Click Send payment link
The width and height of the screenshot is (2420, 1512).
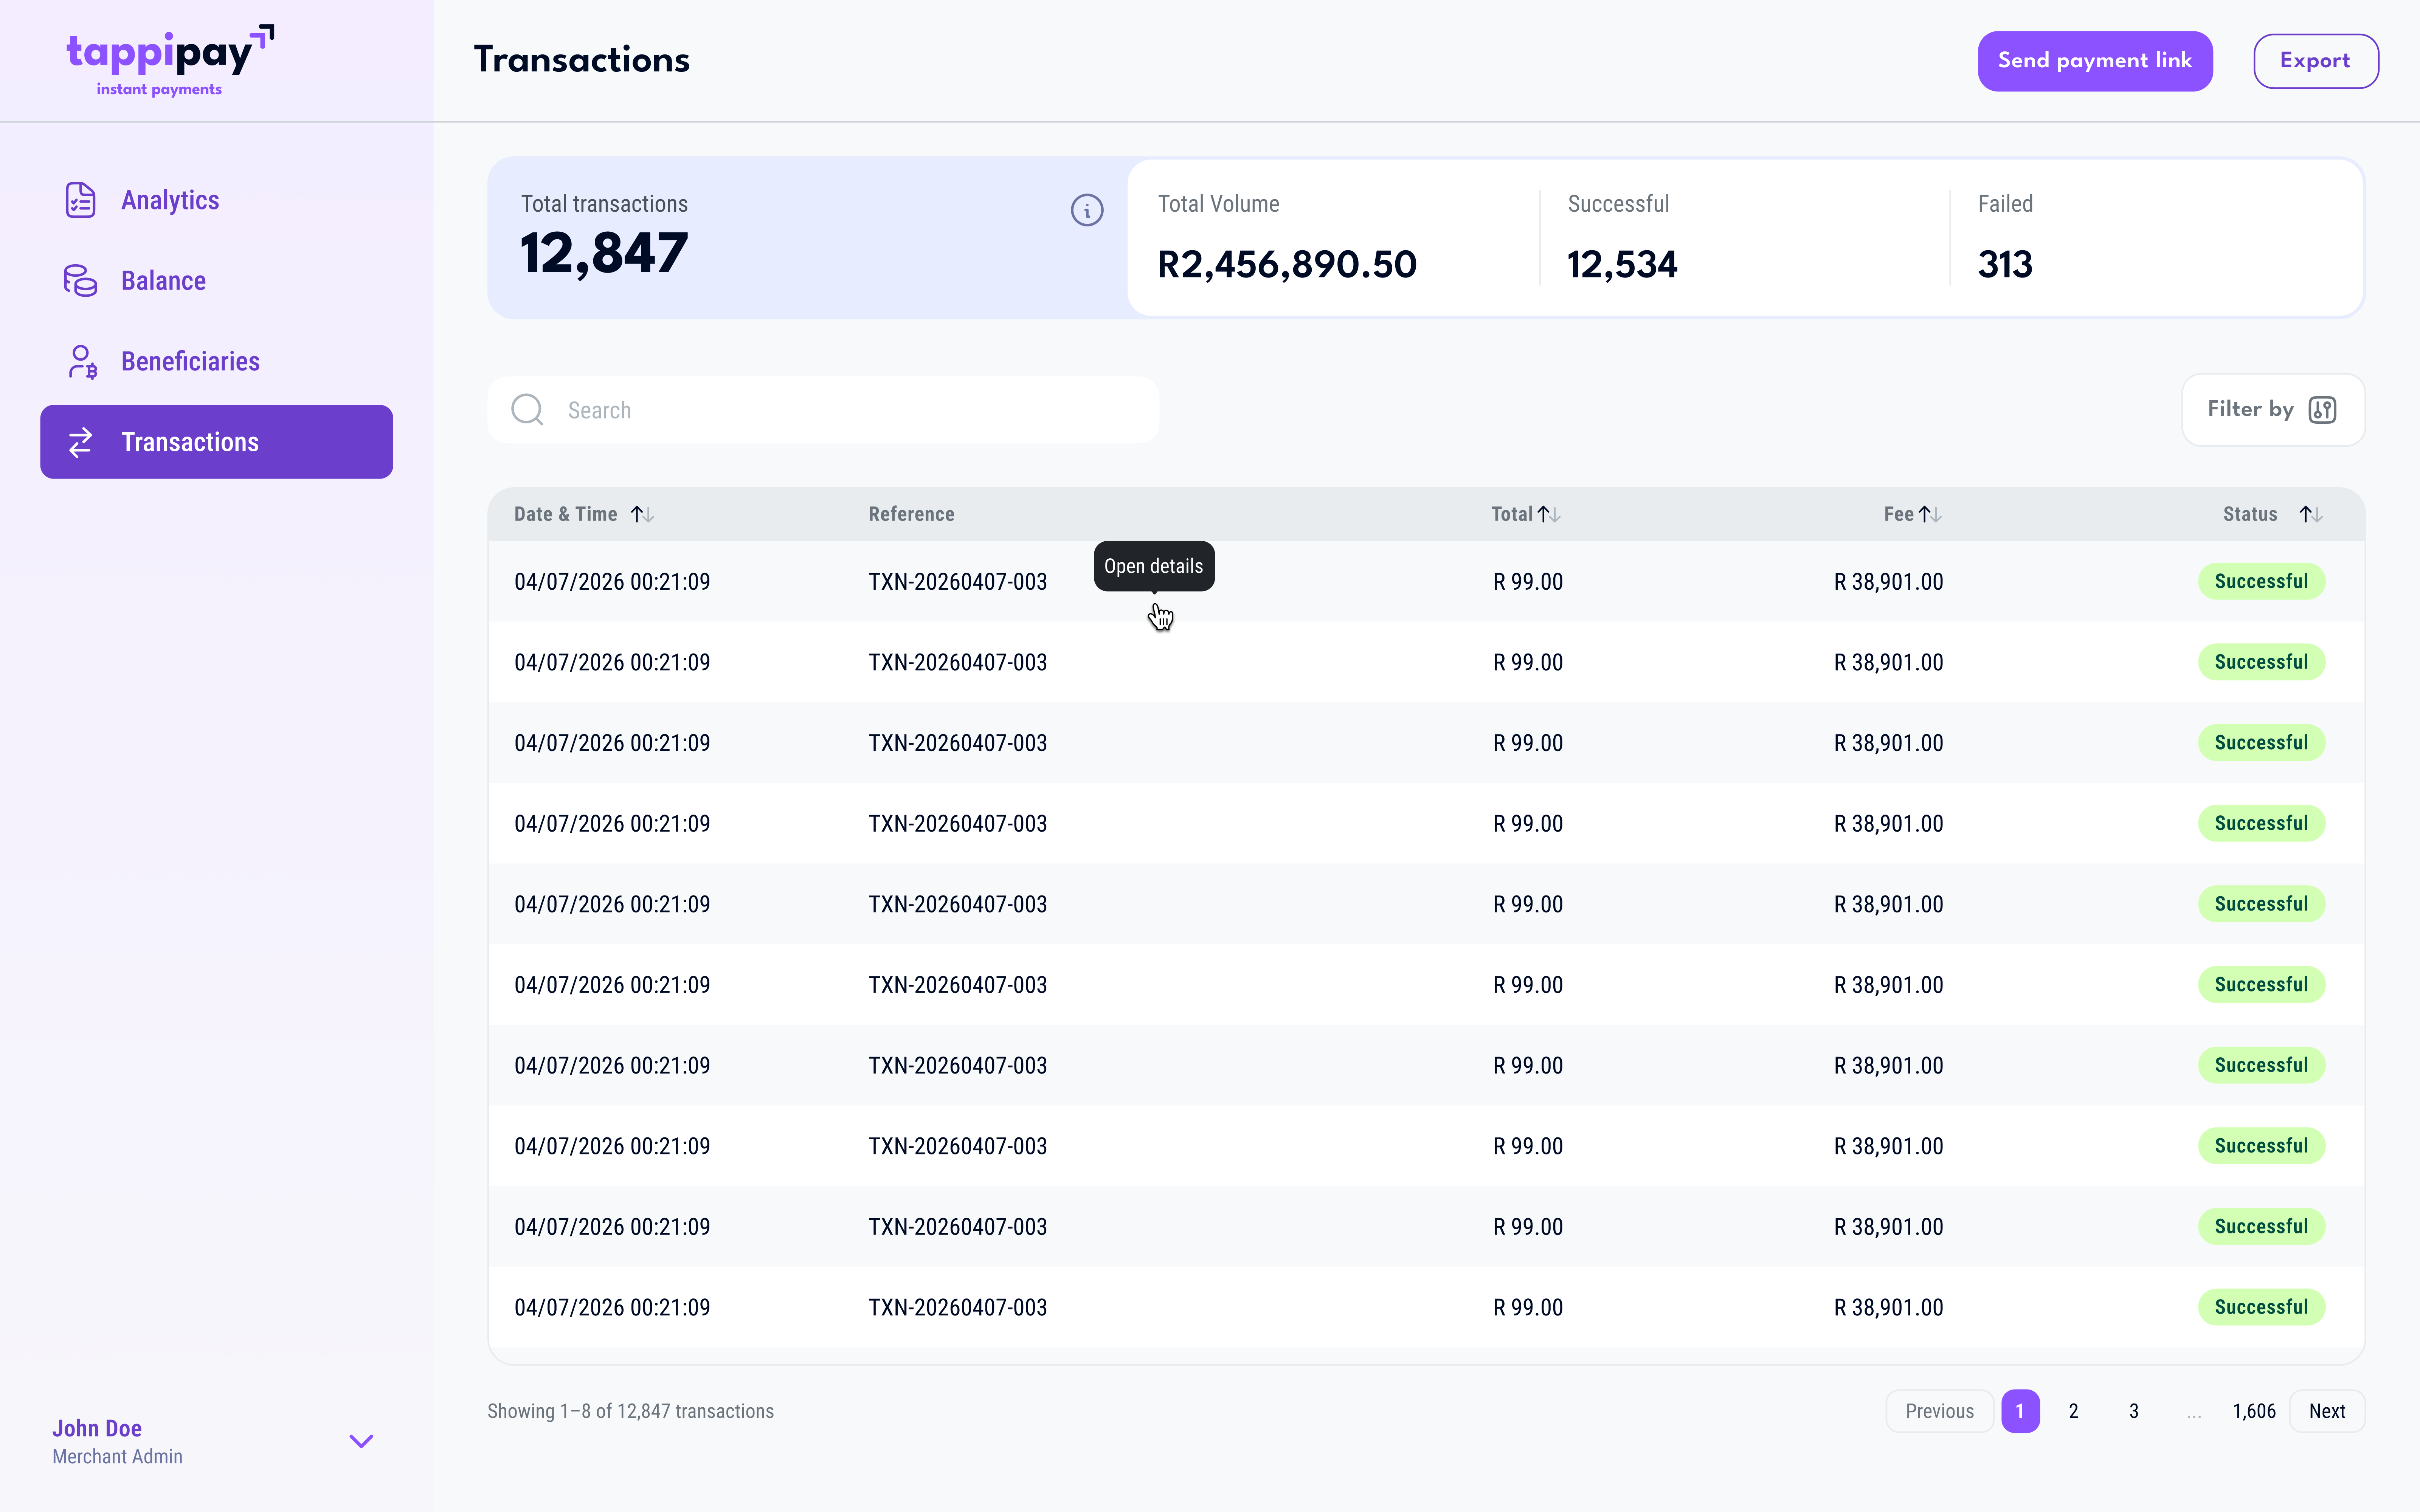tap(2095, 61)
